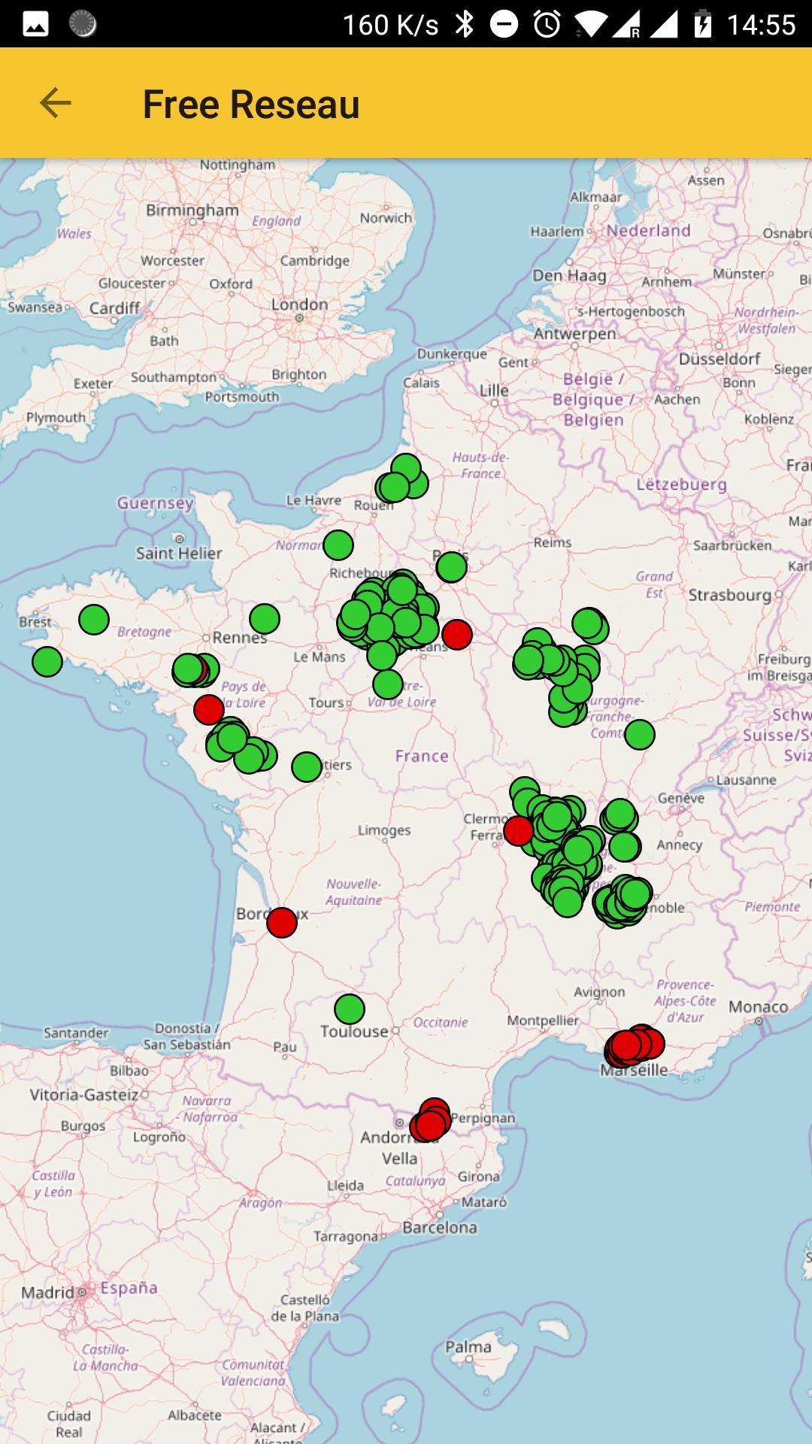Tap the red marker beside Clermont-Ferrand

(x=518, y=831)
